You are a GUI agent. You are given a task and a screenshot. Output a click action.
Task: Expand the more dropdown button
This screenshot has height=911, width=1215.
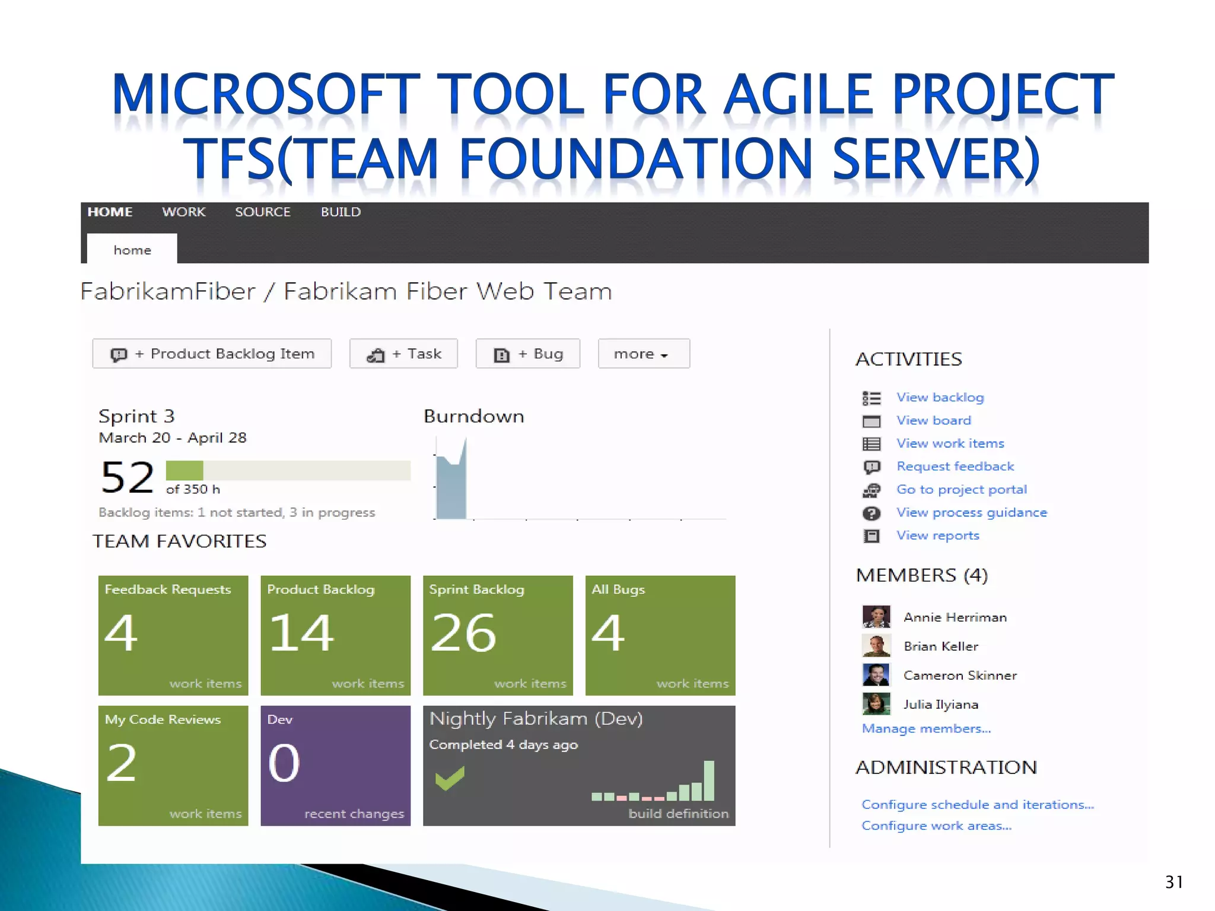click(x=643, y=354)
